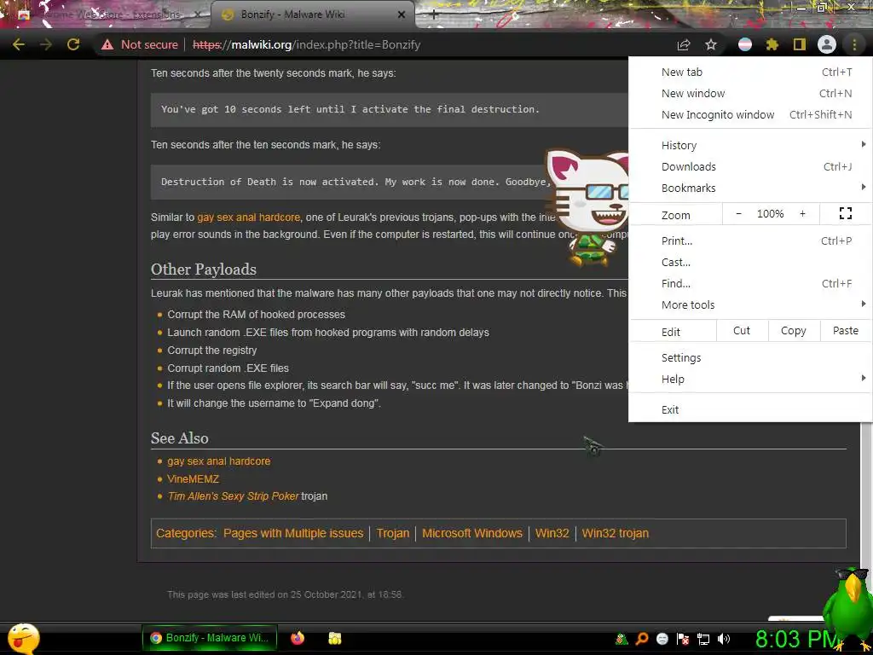Open the Win32 category link
This screenshot has width=873, height=655.
tap(552, 533)
